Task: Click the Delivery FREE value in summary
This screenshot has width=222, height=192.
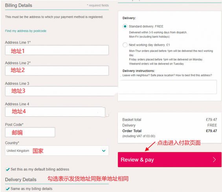Action: tap(212, 125)
